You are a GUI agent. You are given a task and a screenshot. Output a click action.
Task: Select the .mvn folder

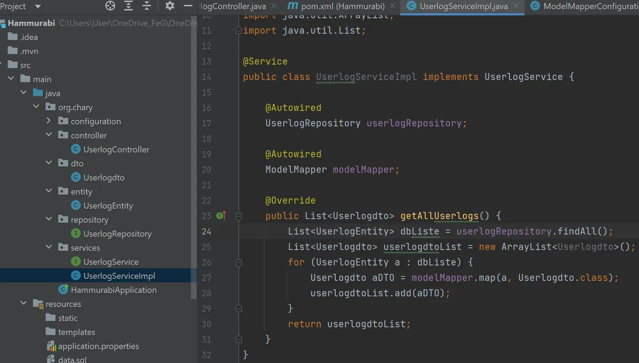29,51
